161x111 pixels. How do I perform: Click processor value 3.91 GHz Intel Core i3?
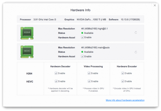[x=45, y=20]
